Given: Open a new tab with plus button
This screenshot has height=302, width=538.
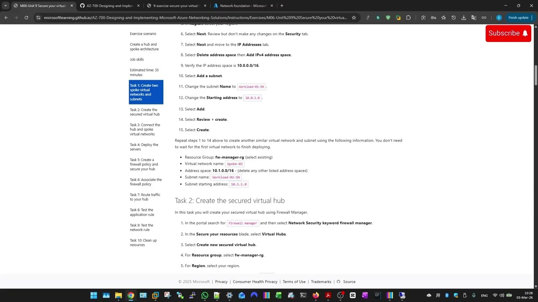Looking at the screenshot, I should coord(282,5).
